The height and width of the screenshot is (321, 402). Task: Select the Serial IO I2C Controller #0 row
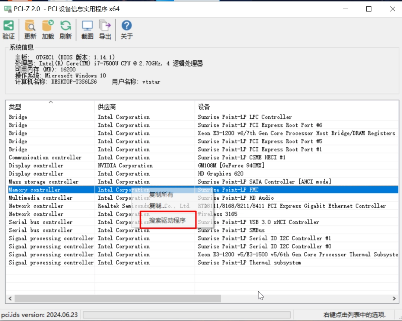pyautogui.click(x=202, y=246)
